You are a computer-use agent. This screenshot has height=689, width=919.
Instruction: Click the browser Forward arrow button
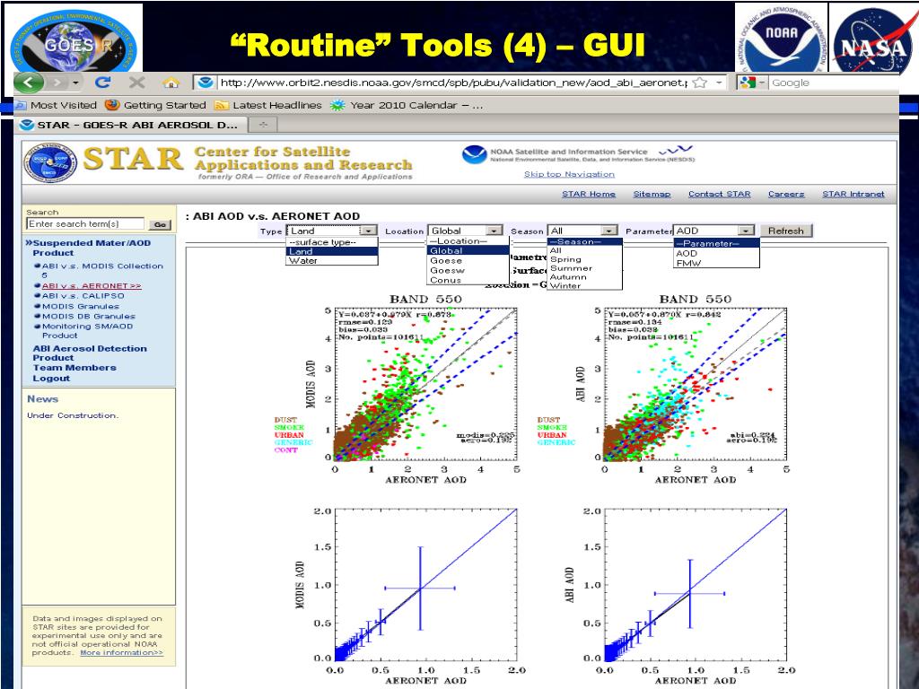57,83
